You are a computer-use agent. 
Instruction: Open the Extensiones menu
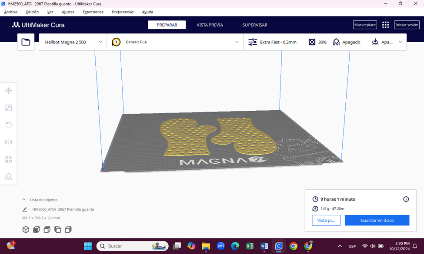93,12
